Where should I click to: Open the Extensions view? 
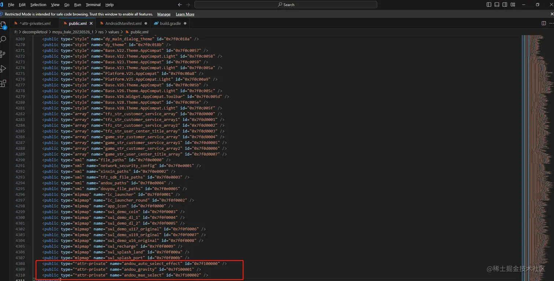point(3,83)
